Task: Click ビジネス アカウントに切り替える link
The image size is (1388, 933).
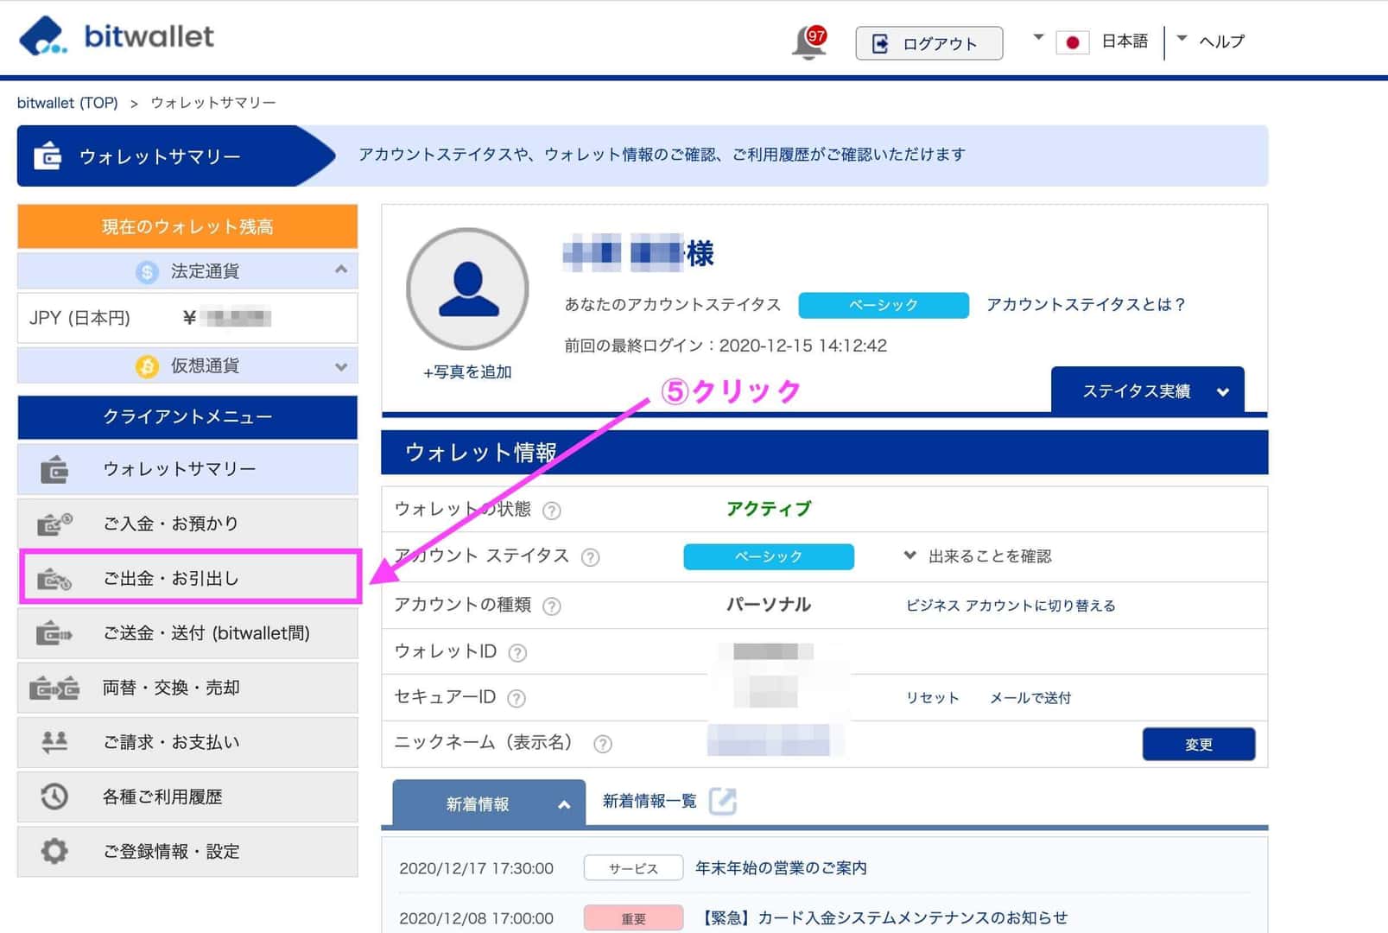Action: point(1011,606)
